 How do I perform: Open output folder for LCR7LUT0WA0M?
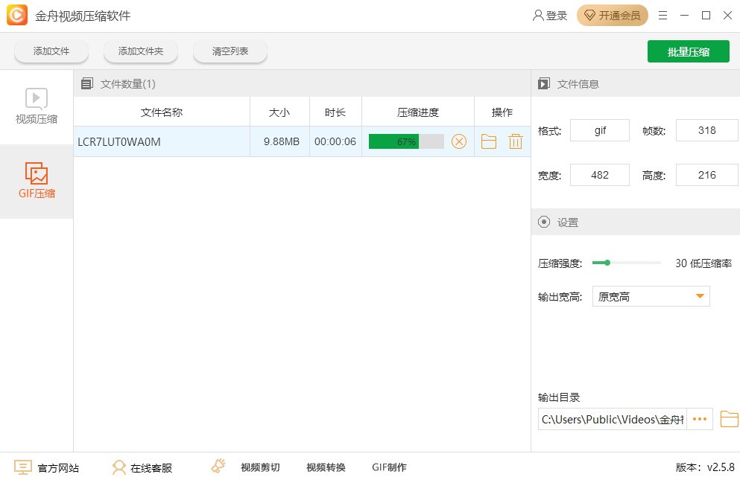(488, 141)
